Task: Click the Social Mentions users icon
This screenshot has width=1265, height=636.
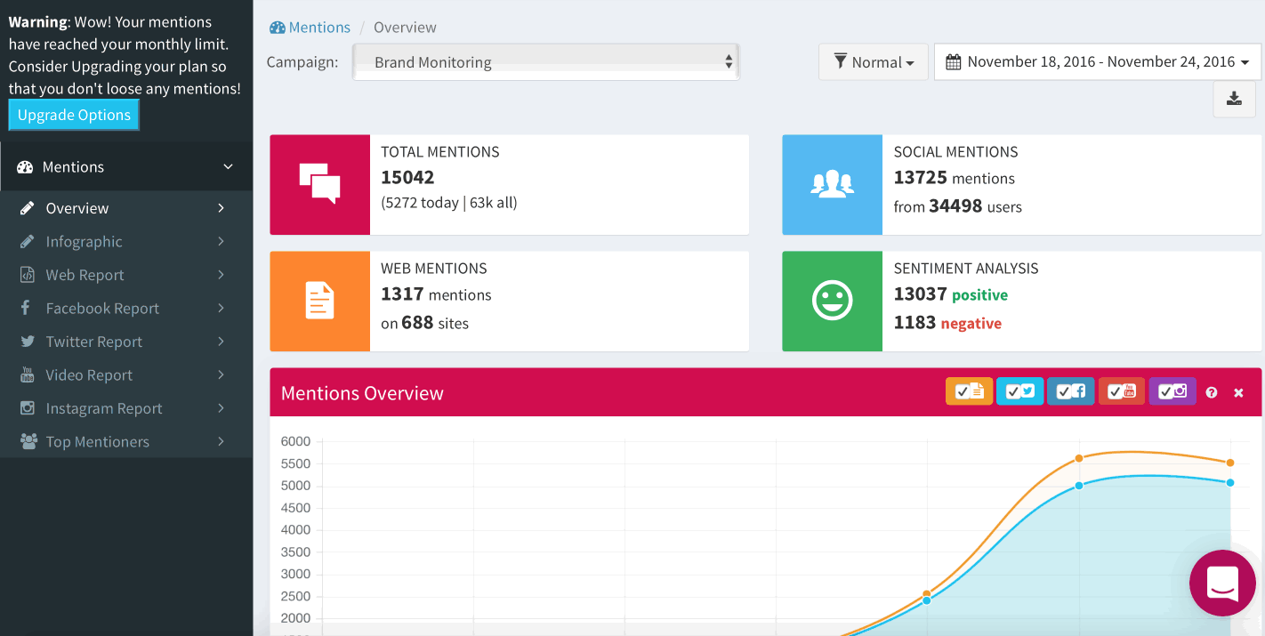Action: coord(832,184)
